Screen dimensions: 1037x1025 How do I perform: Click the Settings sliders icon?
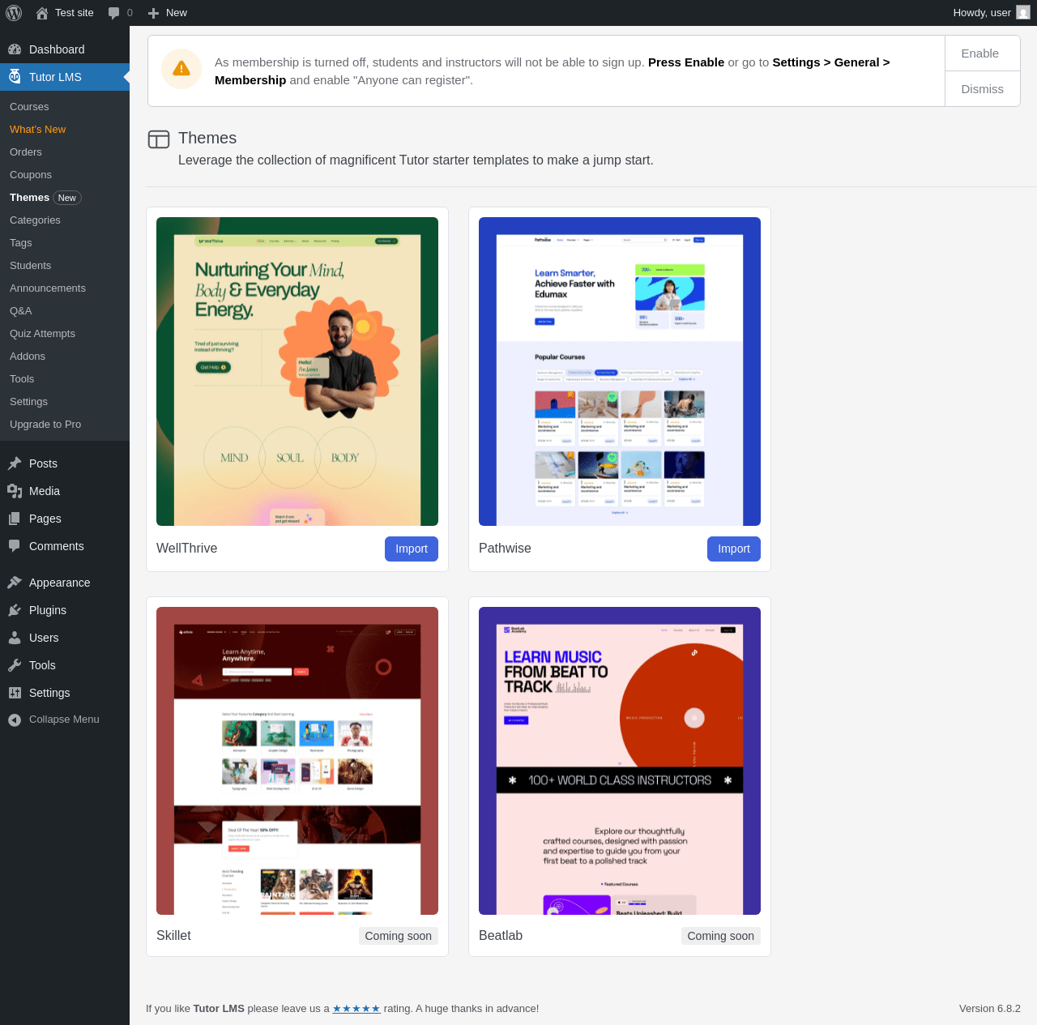(15, 693)
